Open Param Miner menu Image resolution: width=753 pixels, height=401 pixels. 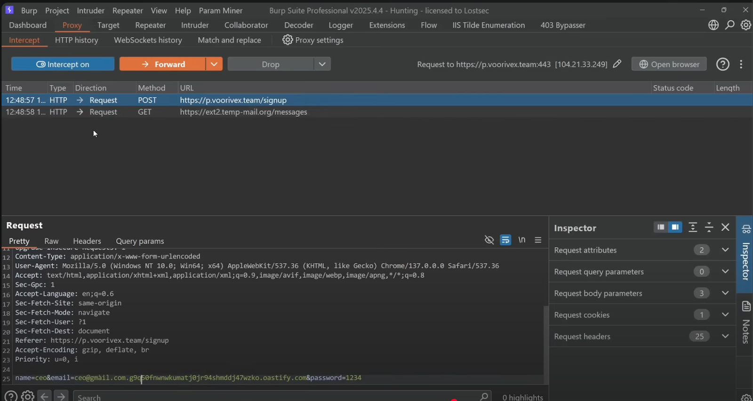221,10
